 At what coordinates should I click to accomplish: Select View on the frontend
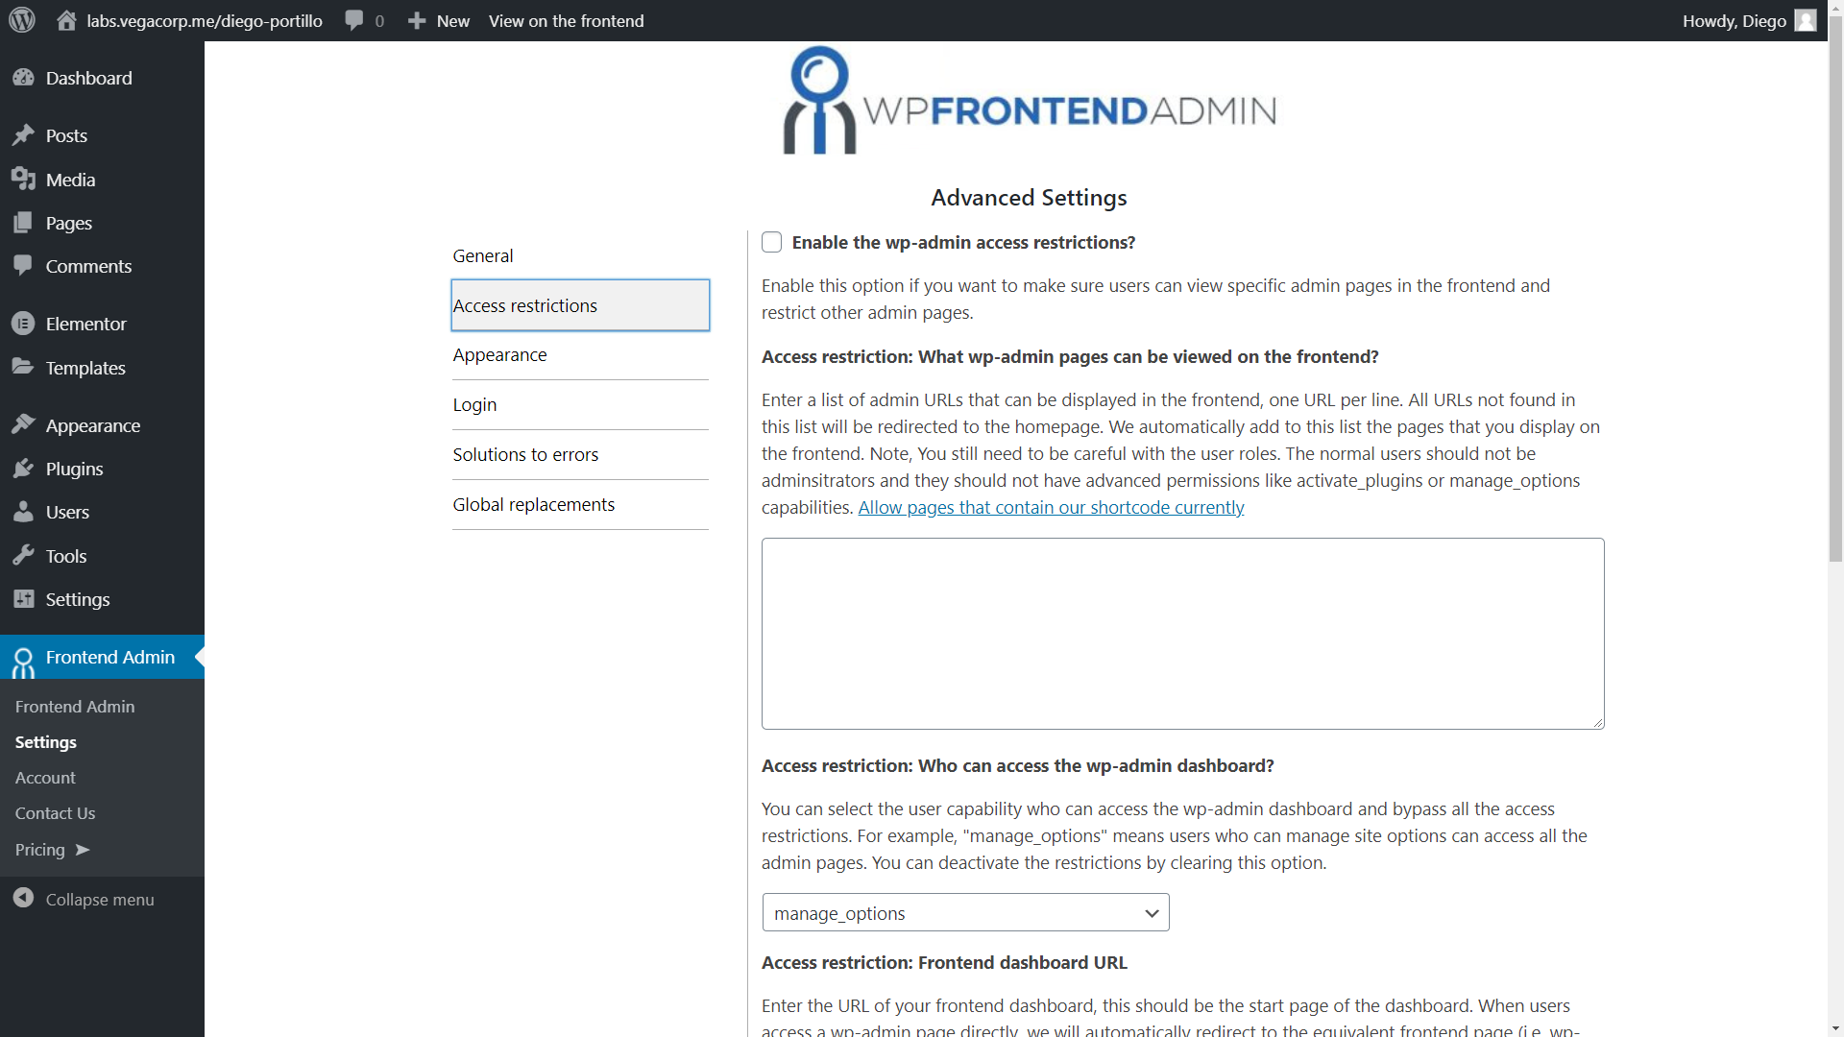(567, 20)
